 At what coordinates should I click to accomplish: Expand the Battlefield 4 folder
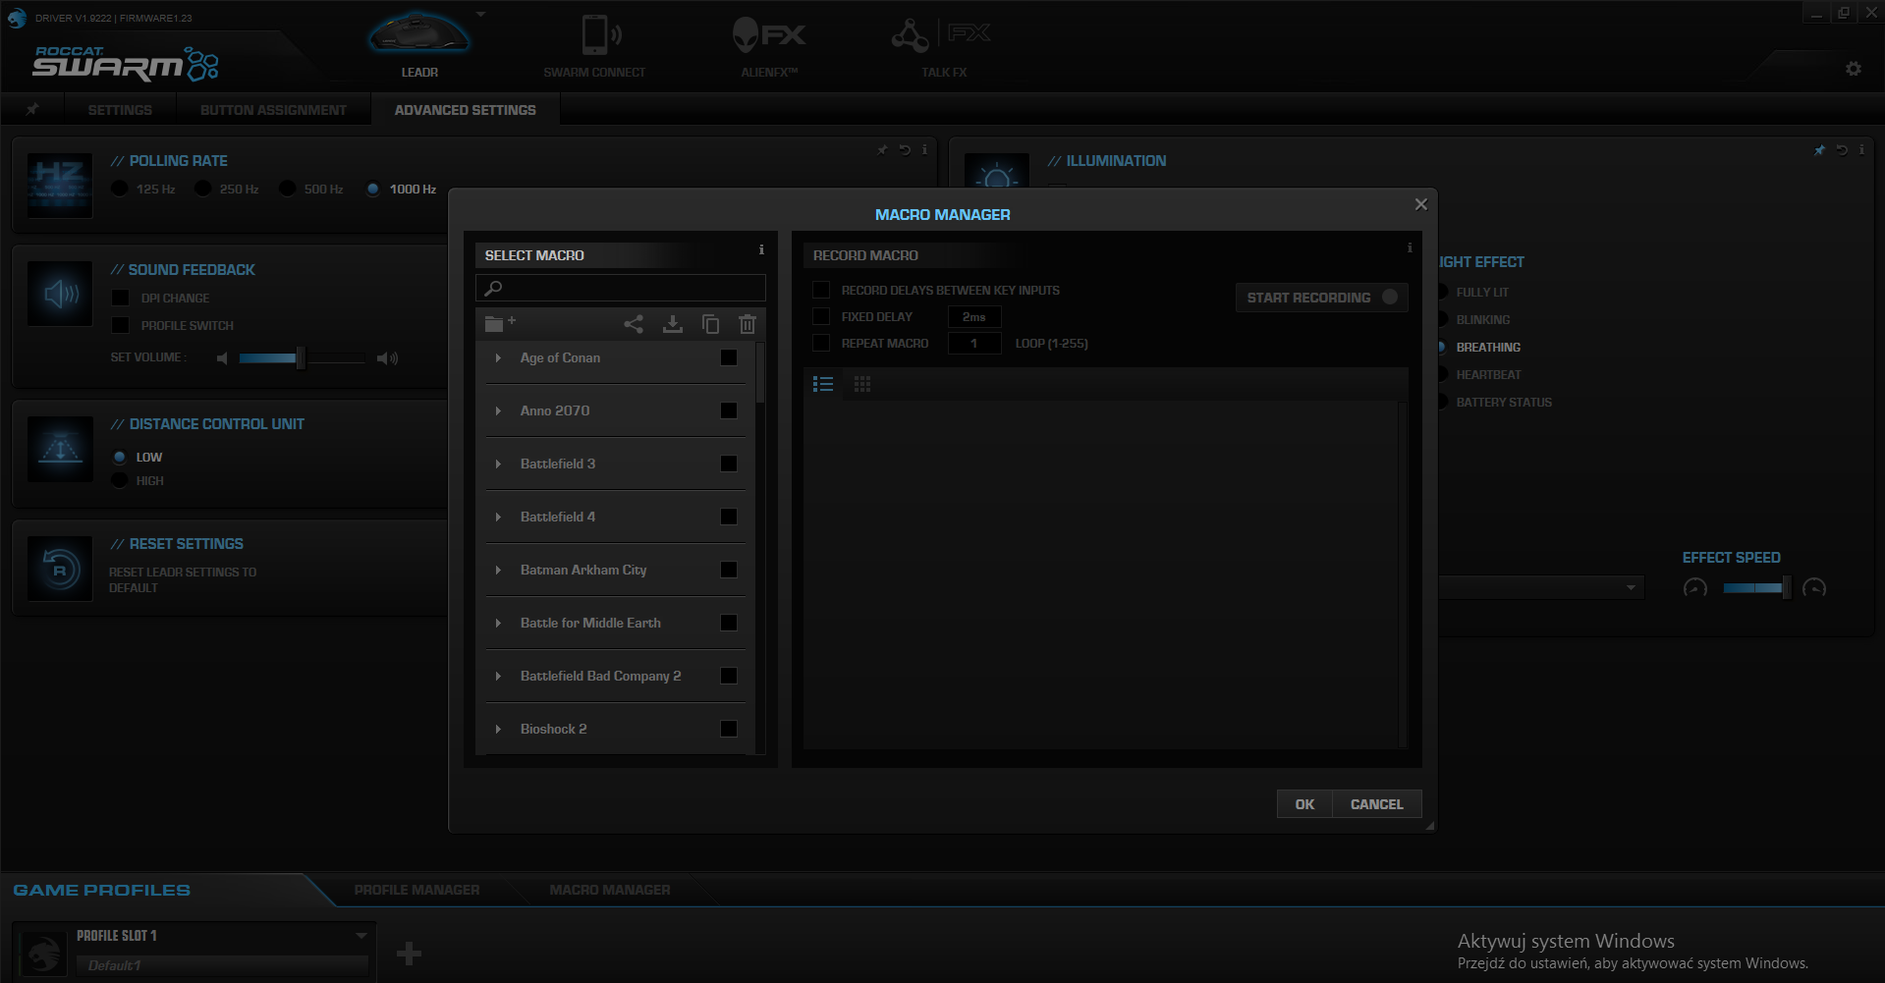tap(499, 517)
